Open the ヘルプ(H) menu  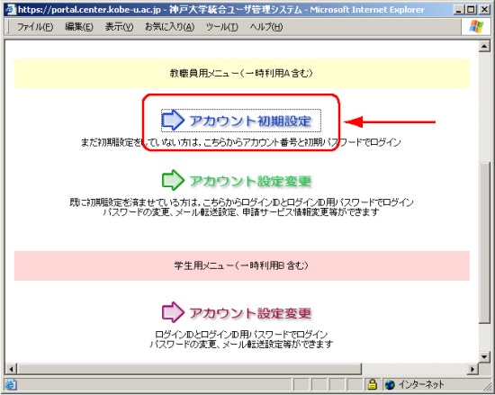pos(266,27)
